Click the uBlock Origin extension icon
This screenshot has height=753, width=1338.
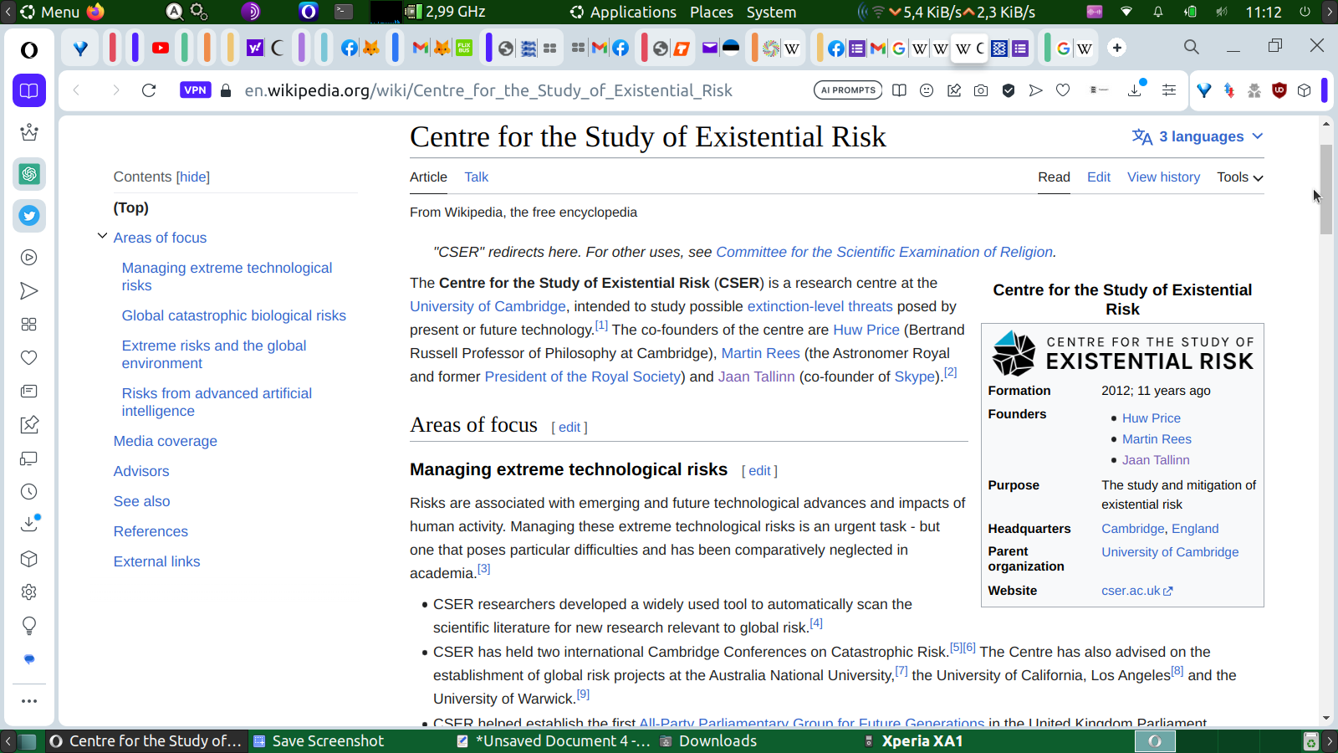(x=1279, y=90)
